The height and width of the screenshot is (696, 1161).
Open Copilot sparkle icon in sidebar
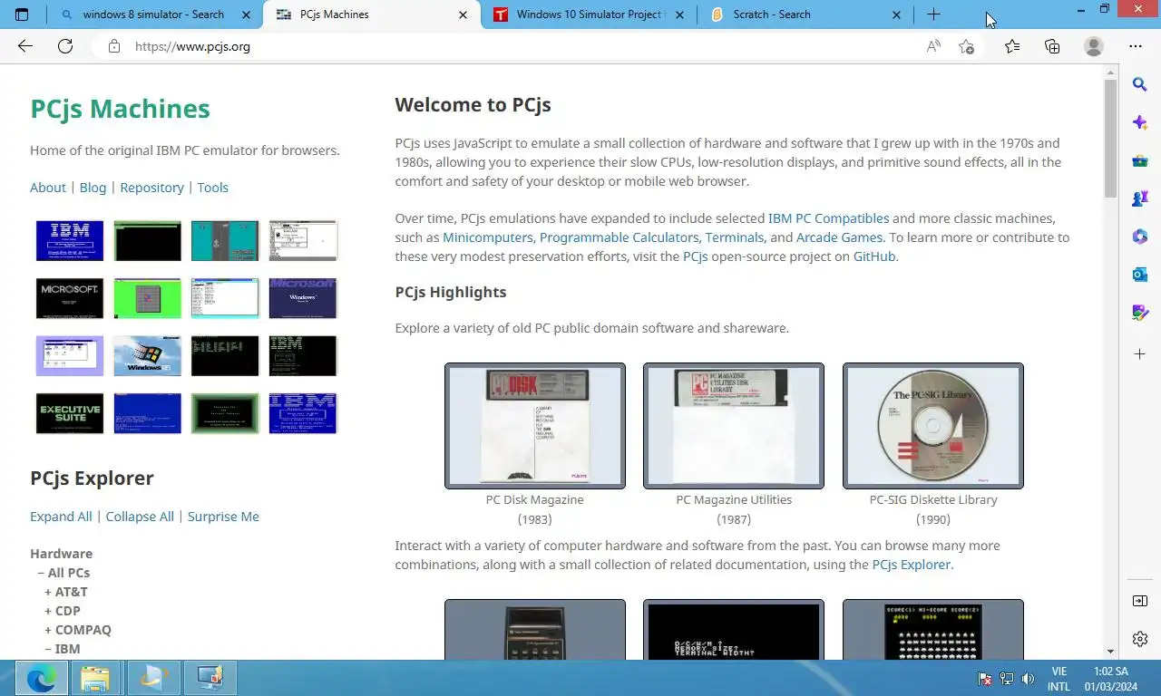pyautogui.click(x=1140, y=122)
